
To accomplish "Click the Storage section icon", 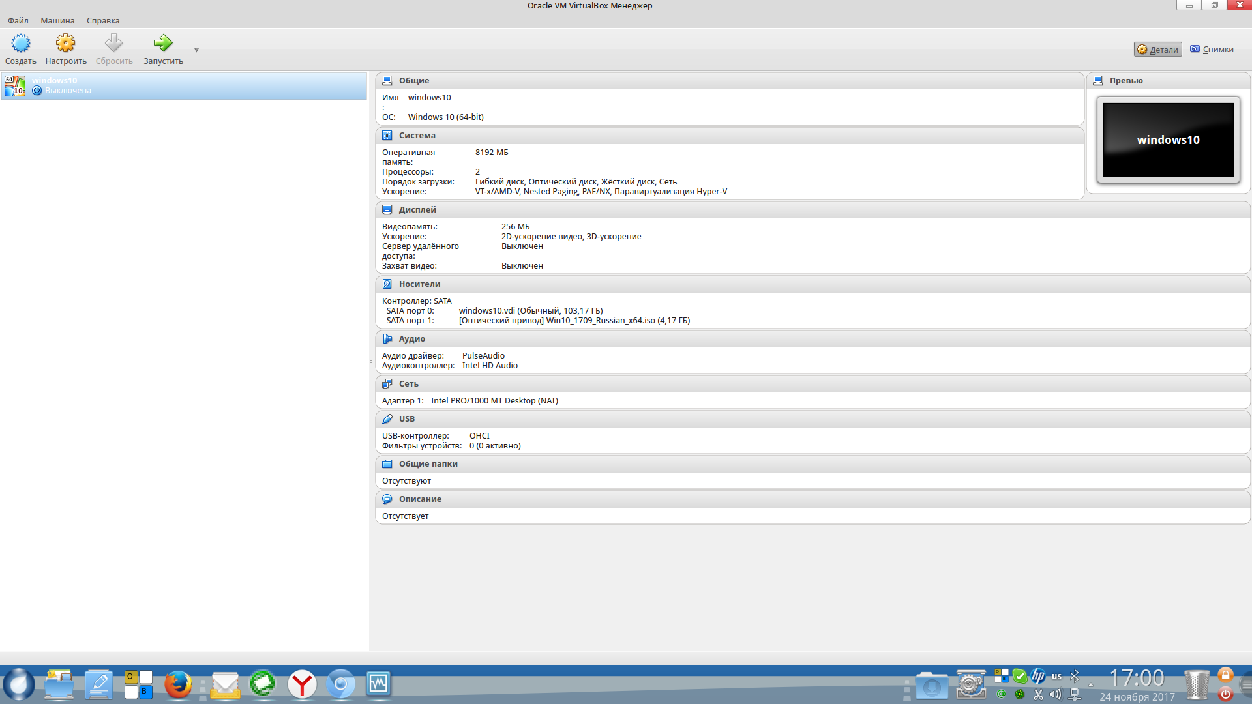I will tap(387, 284).
